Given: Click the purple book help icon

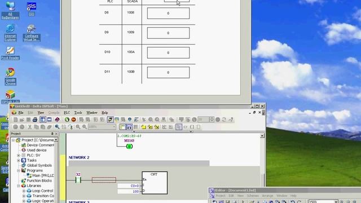Looking at the screenshot, I should [57, 120].
